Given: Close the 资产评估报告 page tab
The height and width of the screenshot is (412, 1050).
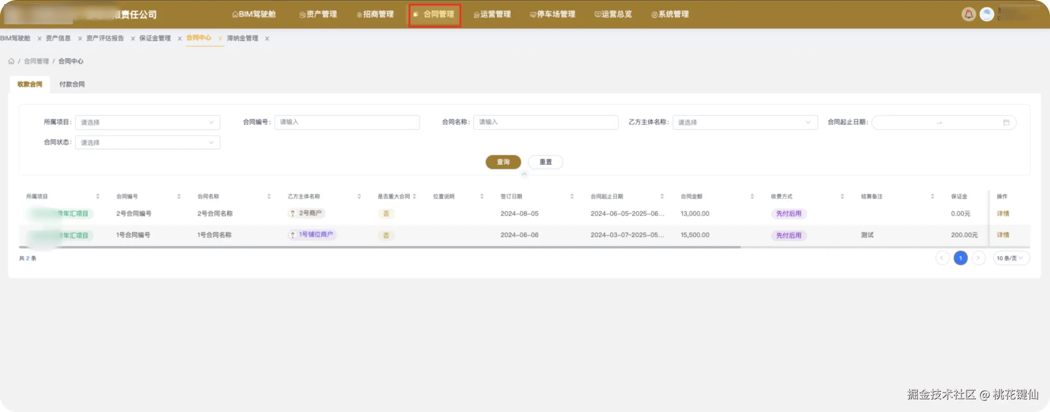Looking at the screenshot, I should click(x=133, y=39).
